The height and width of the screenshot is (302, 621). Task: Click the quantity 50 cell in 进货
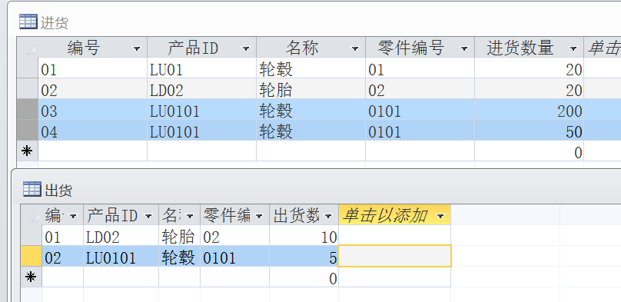pyautogui.click(x=529, y=130)
